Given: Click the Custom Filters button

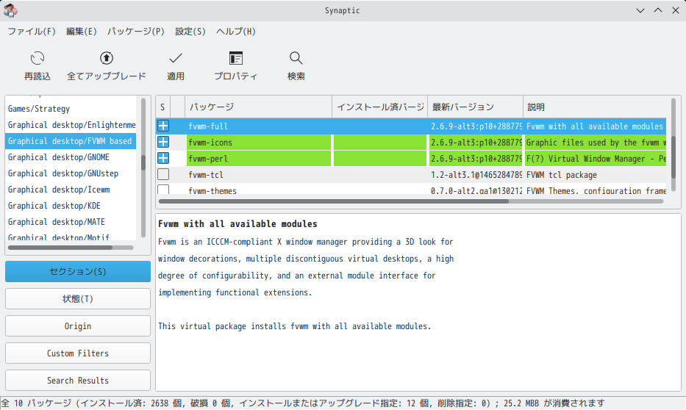Looking at the screenshot, I should [78, 353].
